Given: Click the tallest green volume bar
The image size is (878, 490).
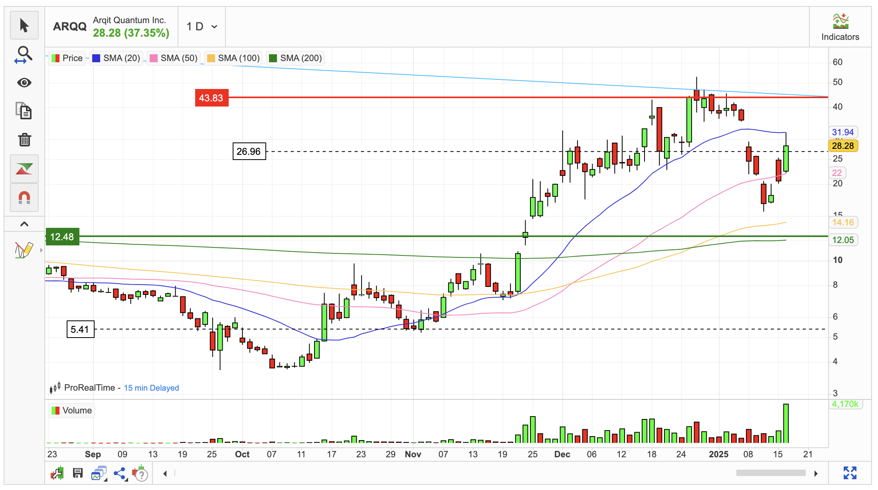Looking at the screenshot, I should click(786, 423).
